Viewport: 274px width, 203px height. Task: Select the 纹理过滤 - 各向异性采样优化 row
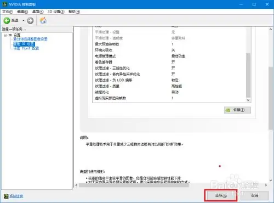[169, 74]
